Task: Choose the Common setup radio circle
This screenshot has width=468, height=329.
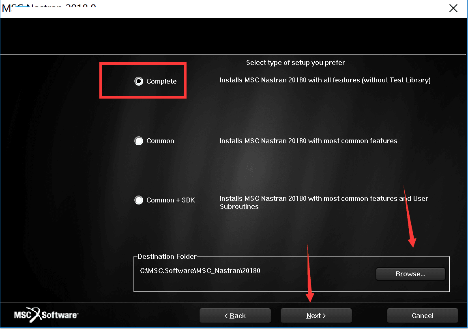Action: (x=139, y=141)
